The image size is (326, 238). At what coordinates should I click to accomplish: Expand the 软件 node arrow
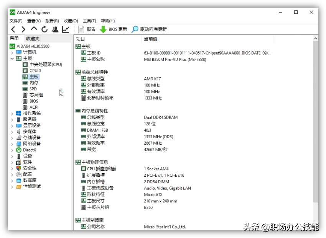coord(12,163)
